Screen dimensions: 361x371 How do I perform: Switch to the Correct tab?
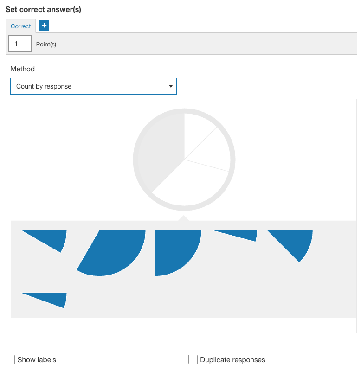pos(20,26)
